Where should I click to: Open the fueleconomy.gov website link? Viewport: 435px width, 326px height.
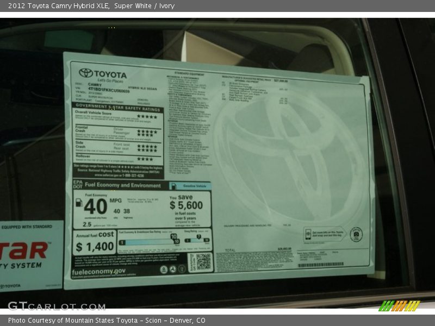point(98,272)
